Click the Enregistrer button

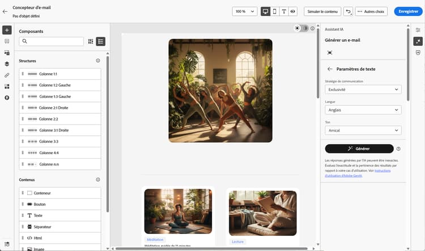pyautogui.click(x=408, y=11)
